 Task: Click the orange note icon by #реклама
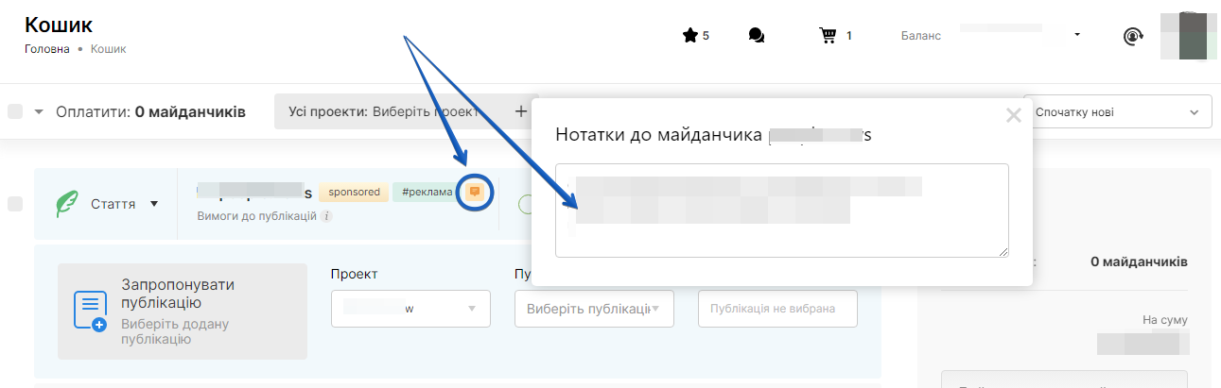tap(475, 192)
